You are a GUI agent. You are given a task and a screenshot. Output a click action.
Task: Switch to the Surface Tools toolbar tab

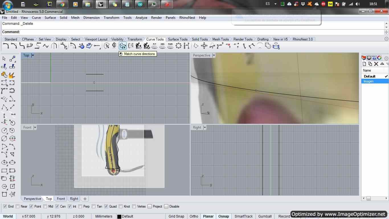coord(177,39)
